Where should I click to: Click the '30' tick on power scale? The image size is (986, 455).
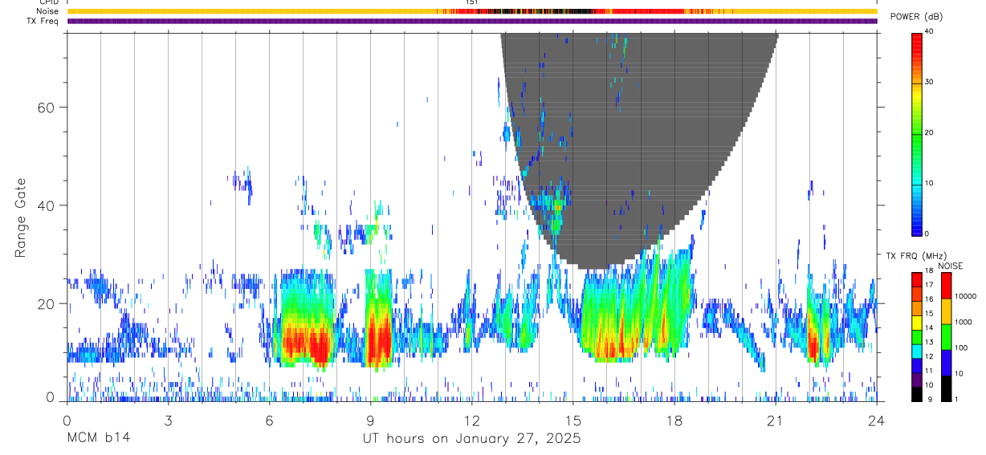point(930,82)
